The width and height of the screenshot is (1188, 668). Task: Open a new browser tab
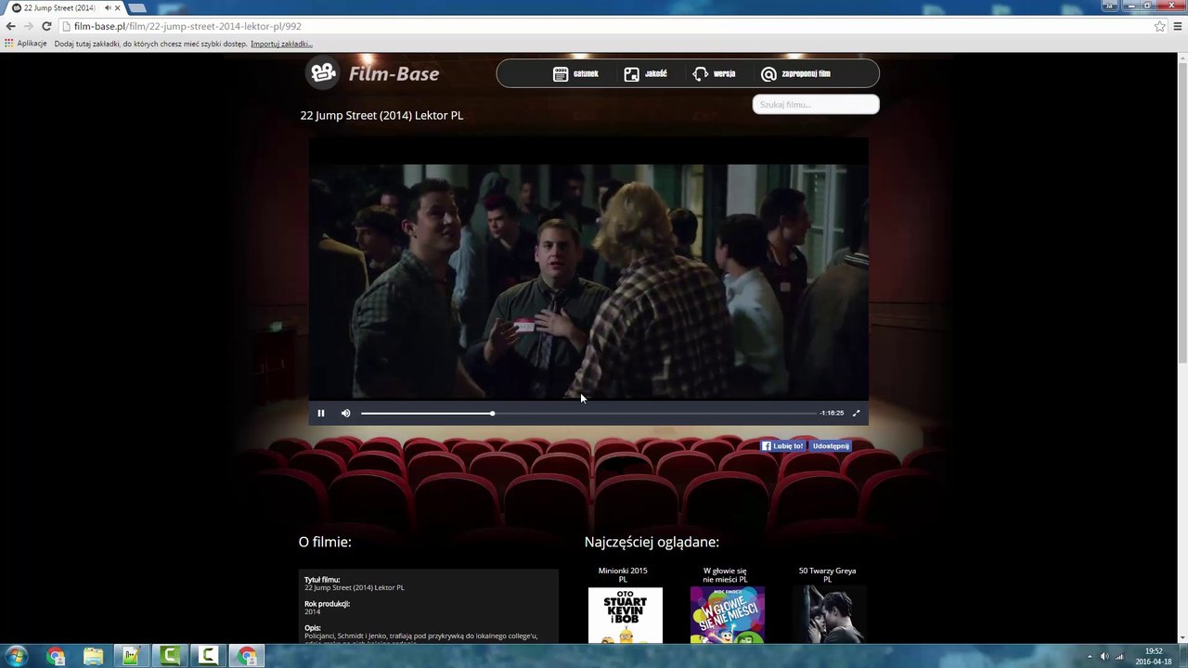point(137,7)
